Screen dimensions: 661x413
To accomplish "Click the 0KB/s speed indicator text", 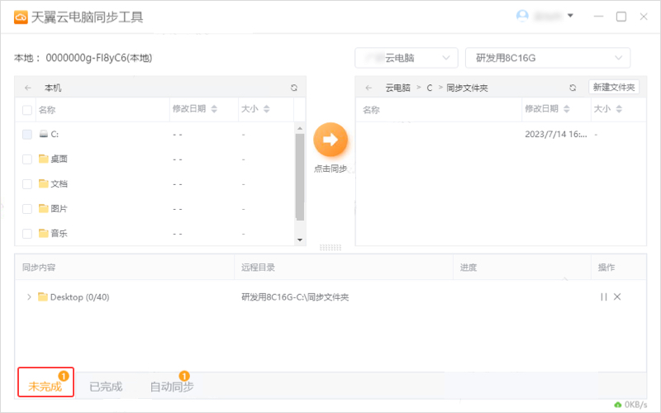I will click(635, 405).
